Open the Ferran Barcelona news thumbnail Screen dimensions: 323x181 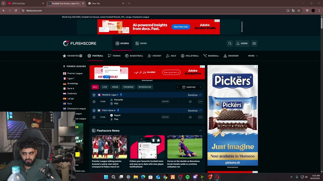(185, 147)
